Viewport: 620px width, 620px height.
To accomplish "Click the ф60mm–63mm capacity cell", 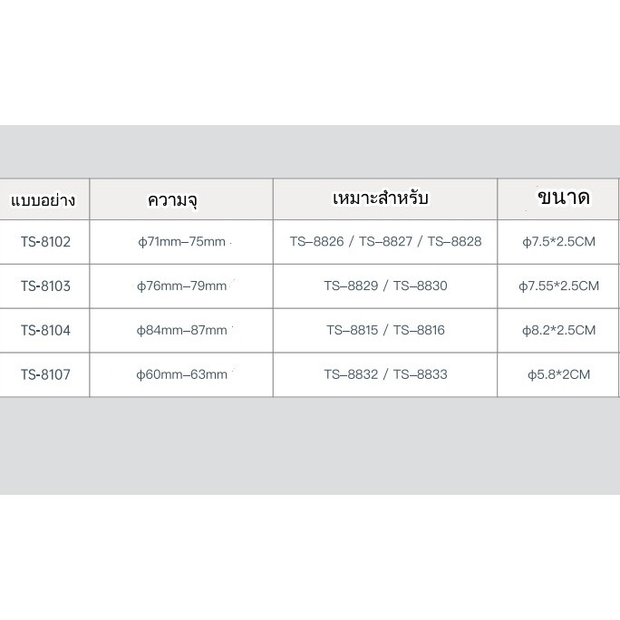I will 180,374.
